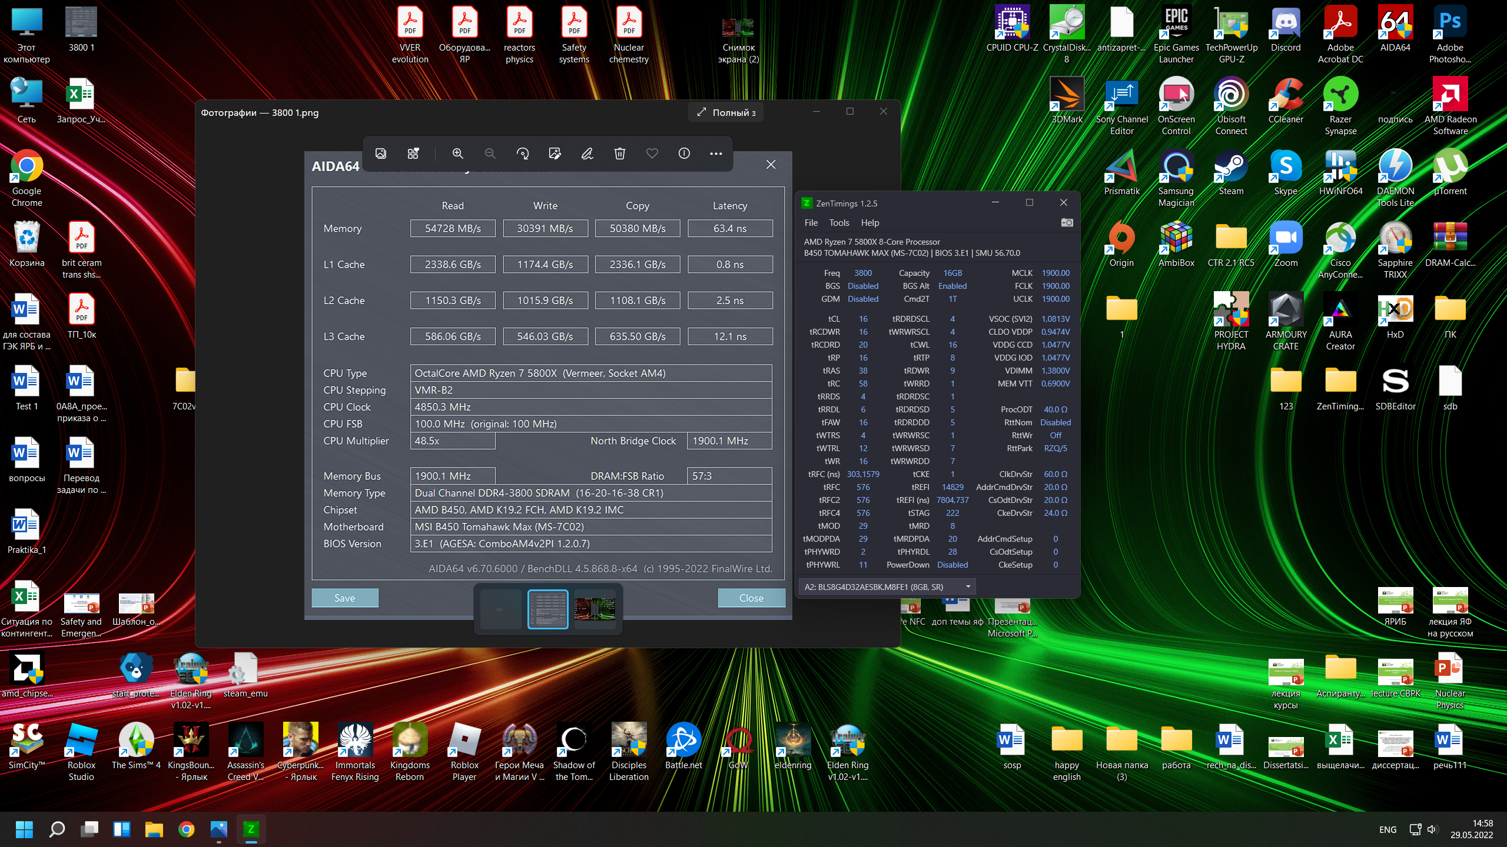This screenshot has height=847, width=1507.
Task: Select the rightmost filmstrip thumbnail
Action: click(595, 609)
